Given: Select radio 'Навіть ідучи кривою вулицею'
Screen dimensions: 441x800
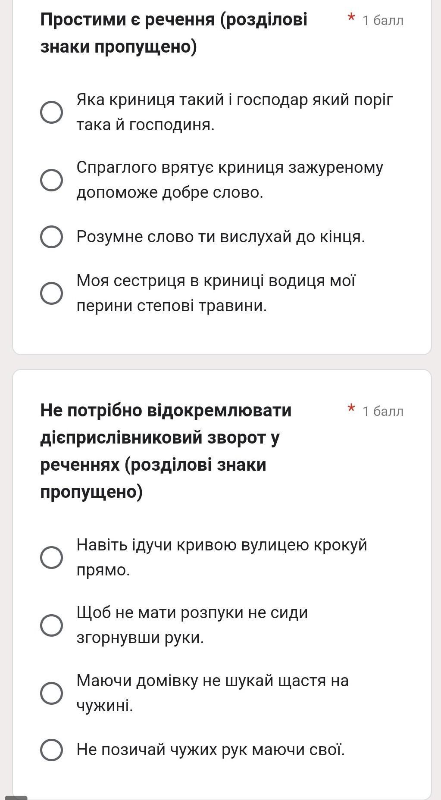Looking at the screenshot, I should click(x=51, y=557).
